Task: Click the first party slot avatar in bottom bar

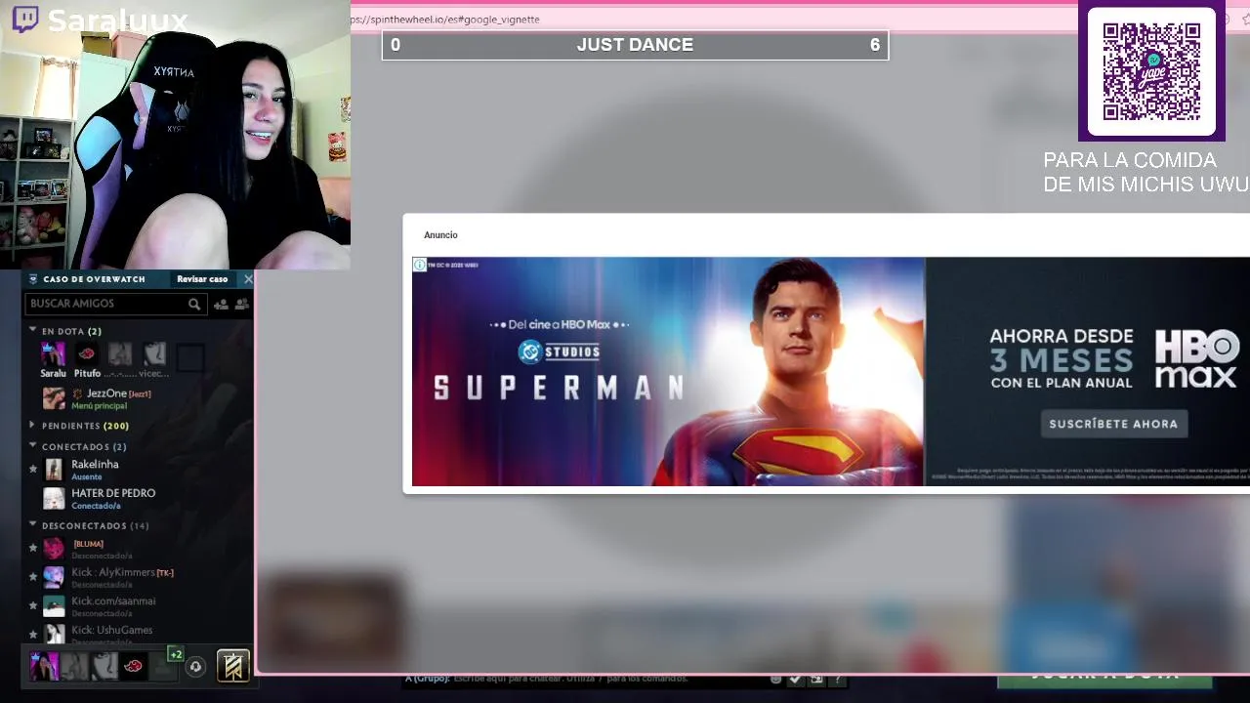Action: point(45,666)
